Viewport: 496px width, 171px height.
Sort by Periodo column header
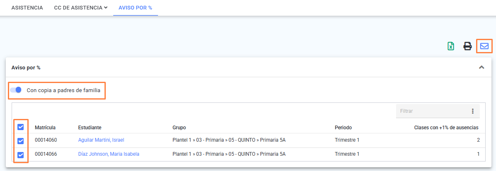point(343,128)
